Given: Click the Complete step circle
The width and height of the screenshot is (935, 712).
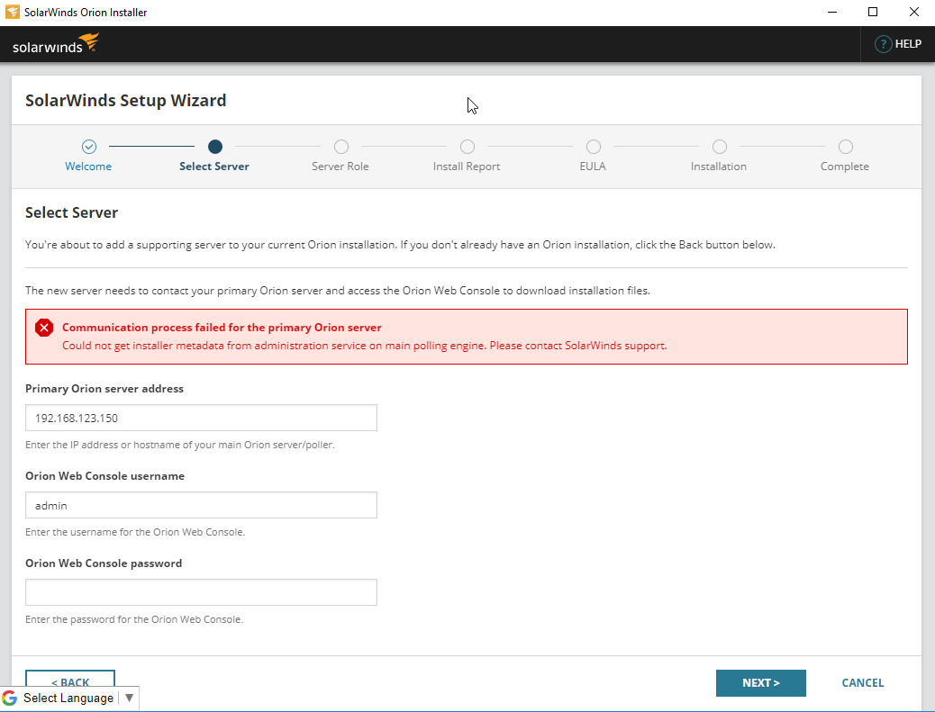Looking at the screenshot, I should click(x=846, y=147).
